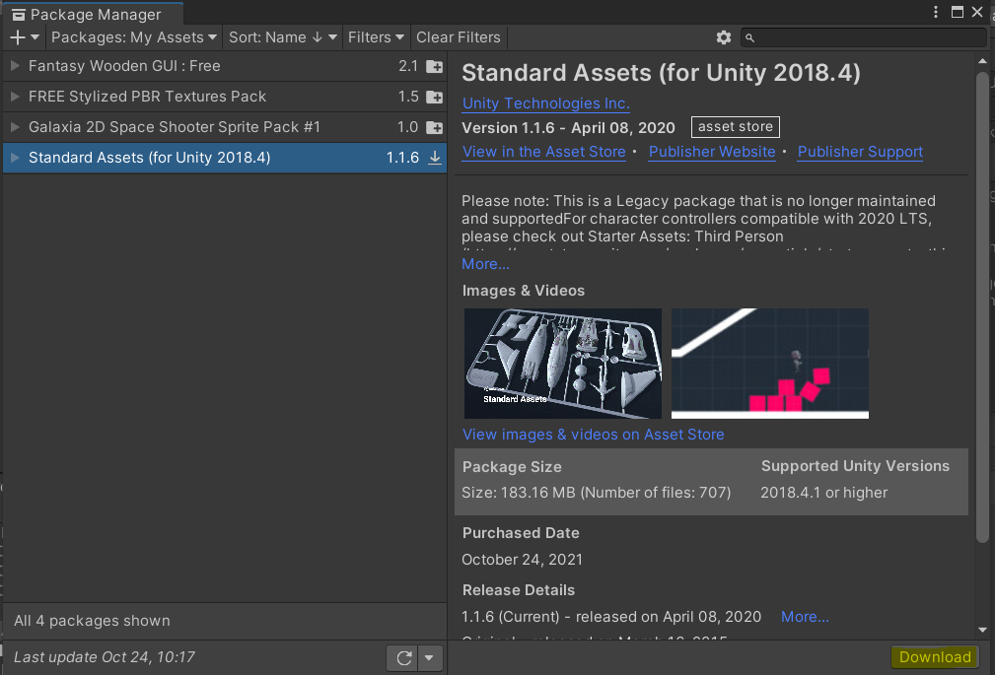The width and height of the screenshot is (995, 675).
Task: Click the package search input field
Action: click(x=864, y=37)
